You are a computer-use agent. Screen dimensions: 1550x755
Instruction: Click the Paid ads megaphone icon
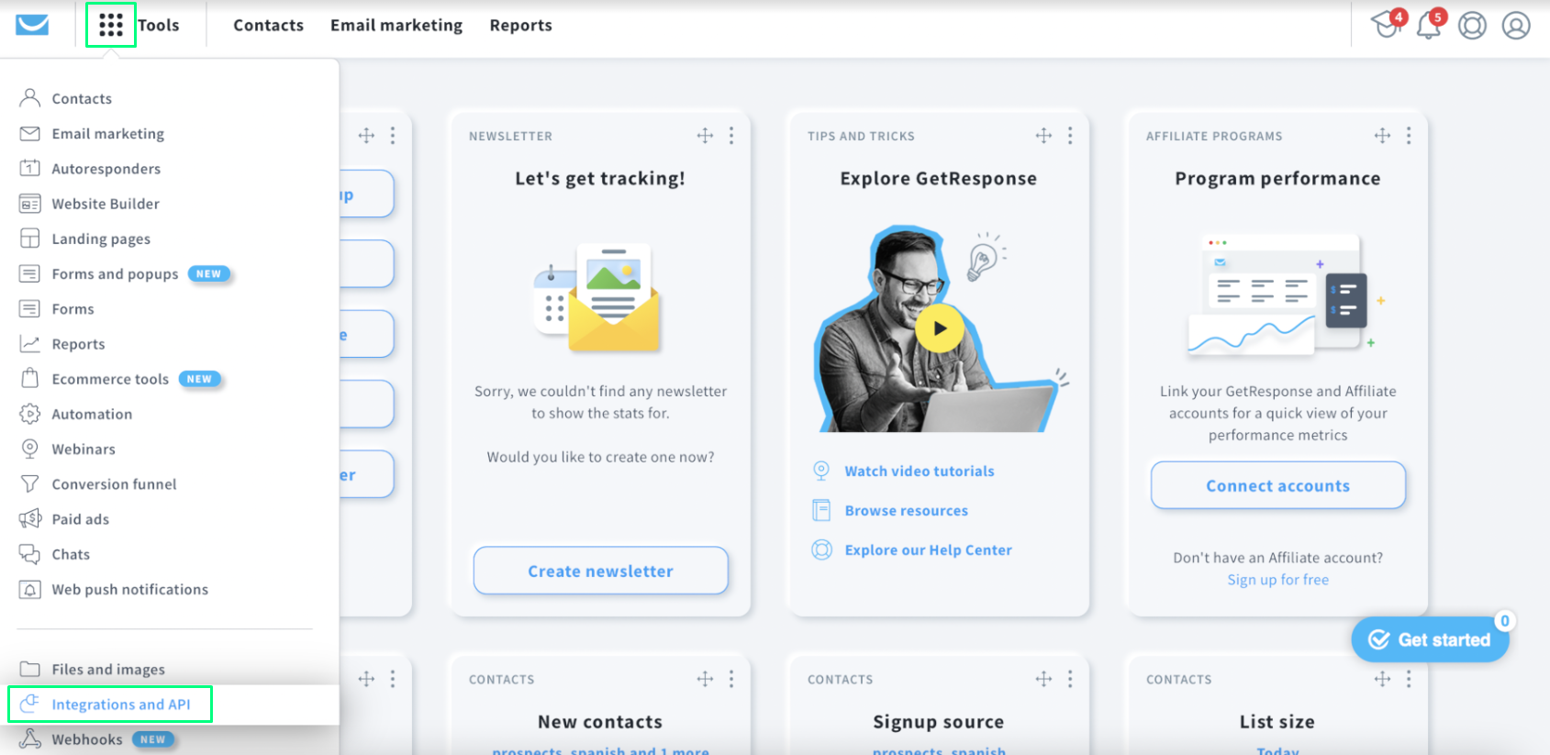point(29,518)
